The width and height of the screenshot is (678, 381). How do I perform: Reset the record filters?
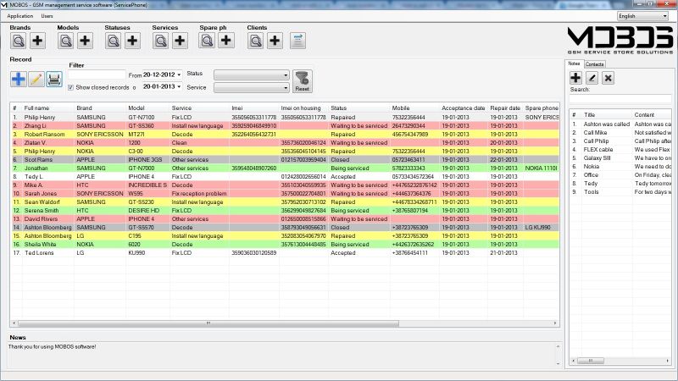click(303, 81)
